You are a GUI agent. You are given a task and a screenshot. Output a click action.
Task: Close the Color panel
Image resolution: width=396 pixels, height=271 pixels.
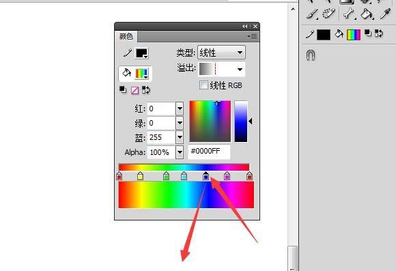click(255, 26)
